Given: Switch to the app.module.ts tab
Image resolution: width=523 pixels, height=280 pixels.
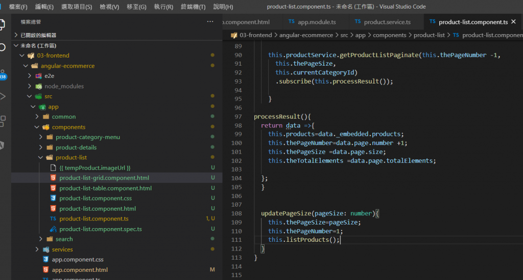Looking at the screenshot, I should (x=316, y=22).
